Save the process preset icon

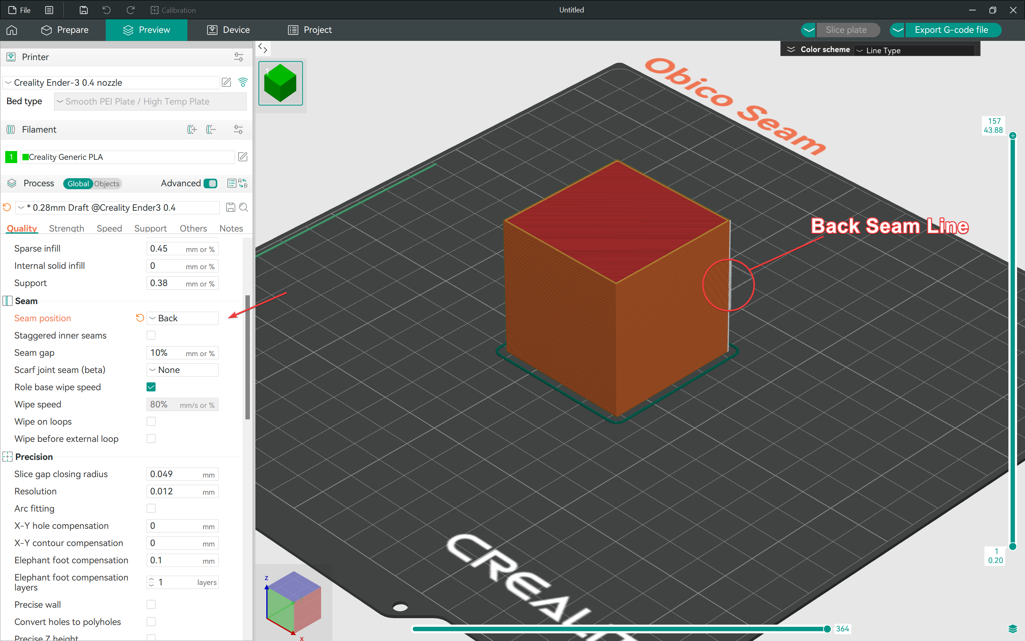tap(230, 207)
